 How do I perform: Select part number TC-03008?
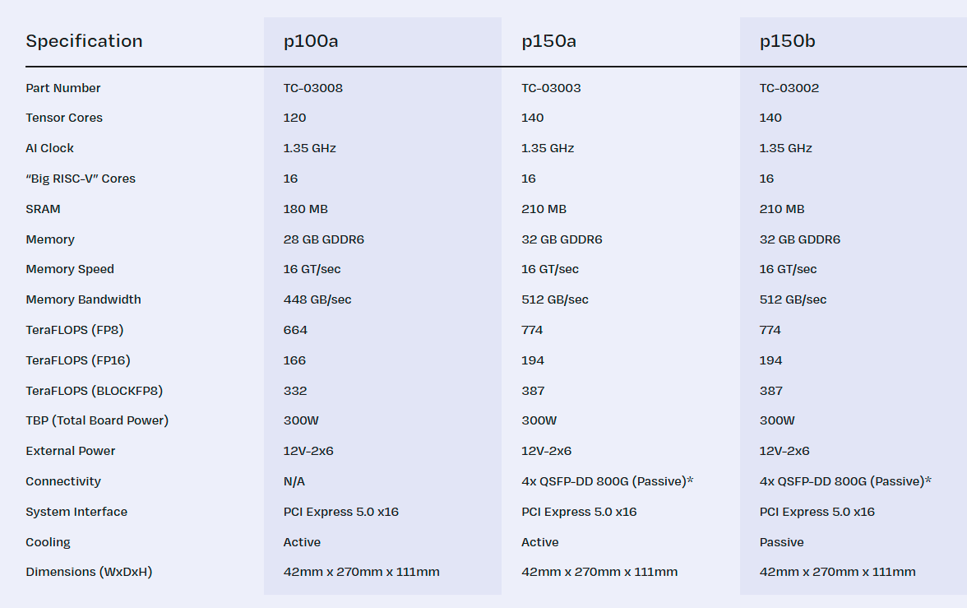(x=313, y=88)
